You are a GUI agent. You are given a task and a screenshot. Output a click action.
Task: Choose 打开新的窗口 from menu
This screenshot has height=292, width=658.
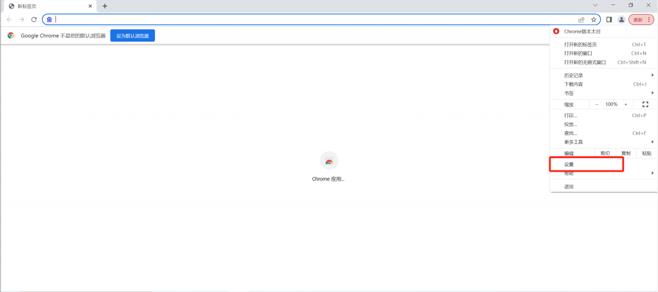coord(603,53)
